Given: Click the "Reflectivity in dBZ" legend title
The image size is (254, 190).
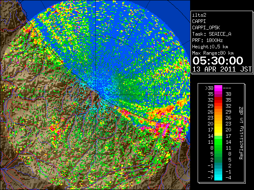Looking at the screenshot, I should click(x=241, y=133).
